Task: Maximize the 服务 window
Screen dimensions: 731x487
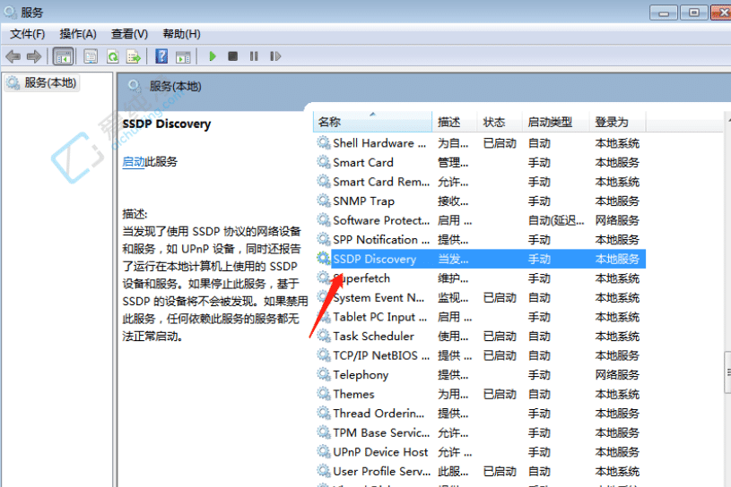Action: click(693, 13)
